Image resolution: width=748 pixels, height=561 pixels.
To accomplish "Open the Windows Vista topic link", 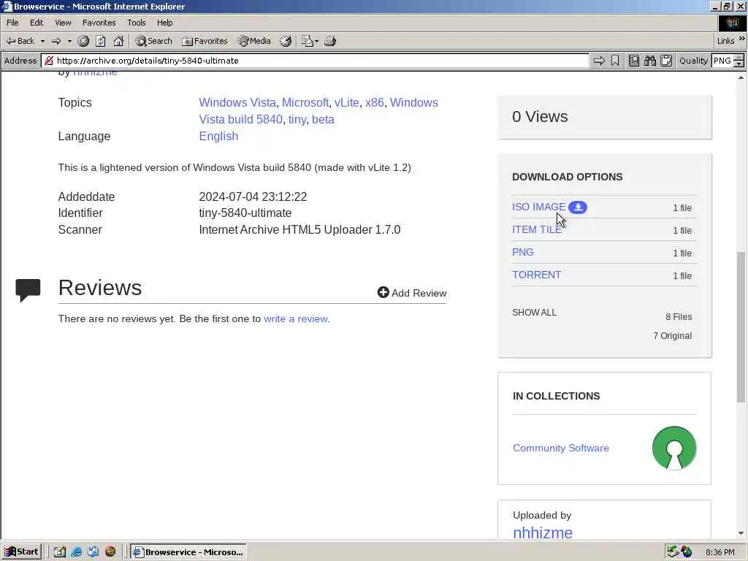I will pos(237,102).
